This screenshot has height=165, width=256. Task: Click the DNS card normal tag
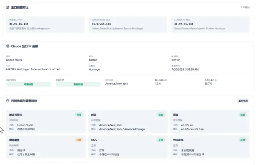pyautogui.click(x=161, y=140)
